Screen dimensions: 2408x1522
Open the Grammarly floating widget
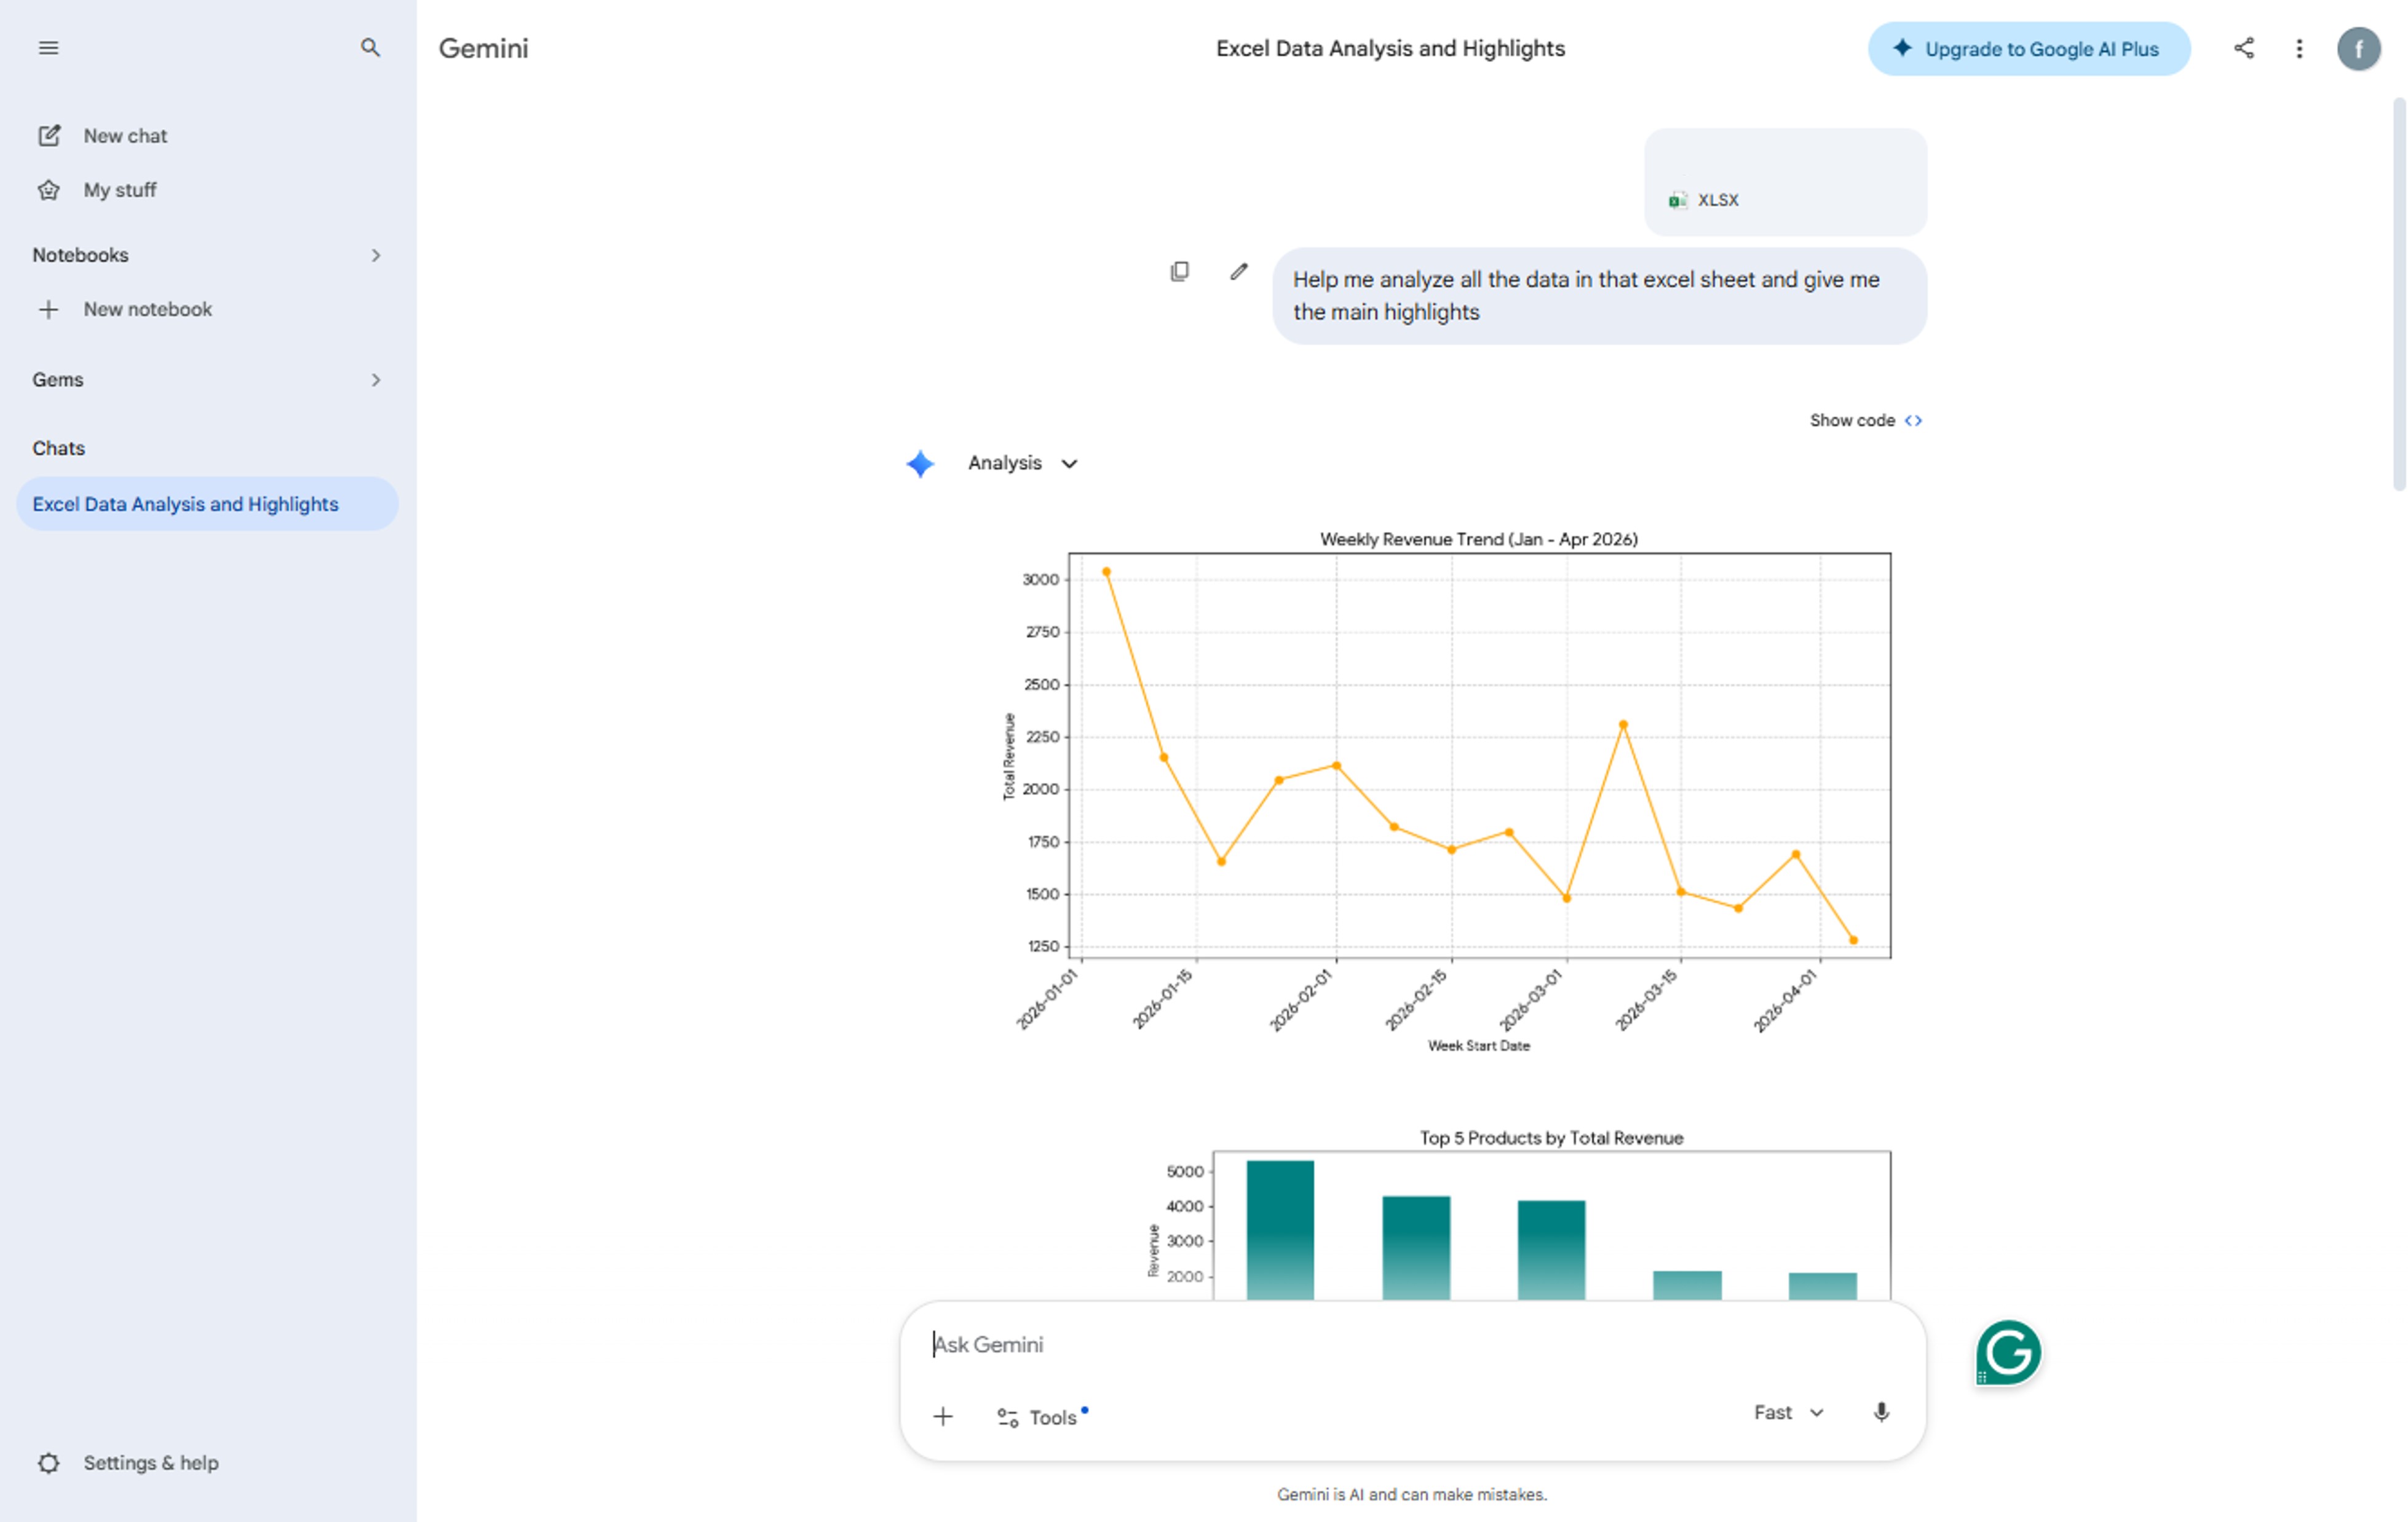[2008, 1353]
